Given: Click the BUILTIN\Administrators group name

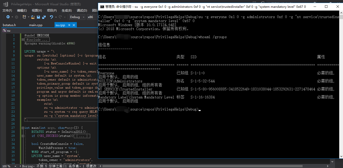Looking at the screenshot, I should click(120, 81).
